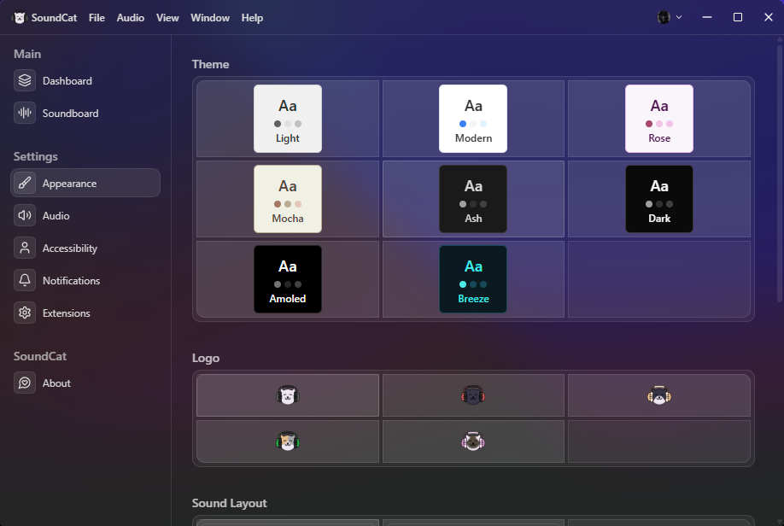Open the Help menu
The height and width of the screenshot is (526, 784).
click(252, 18)
